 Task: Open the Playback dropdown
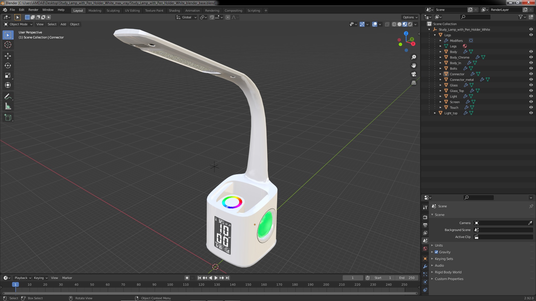23,278
